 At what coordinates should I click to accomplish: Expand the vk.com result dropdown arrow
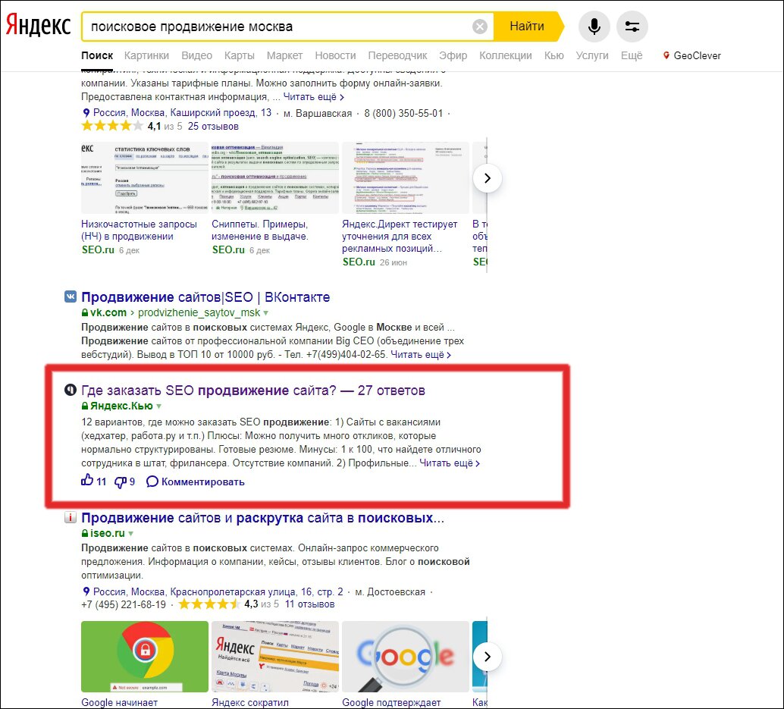[x=265, y=313]
